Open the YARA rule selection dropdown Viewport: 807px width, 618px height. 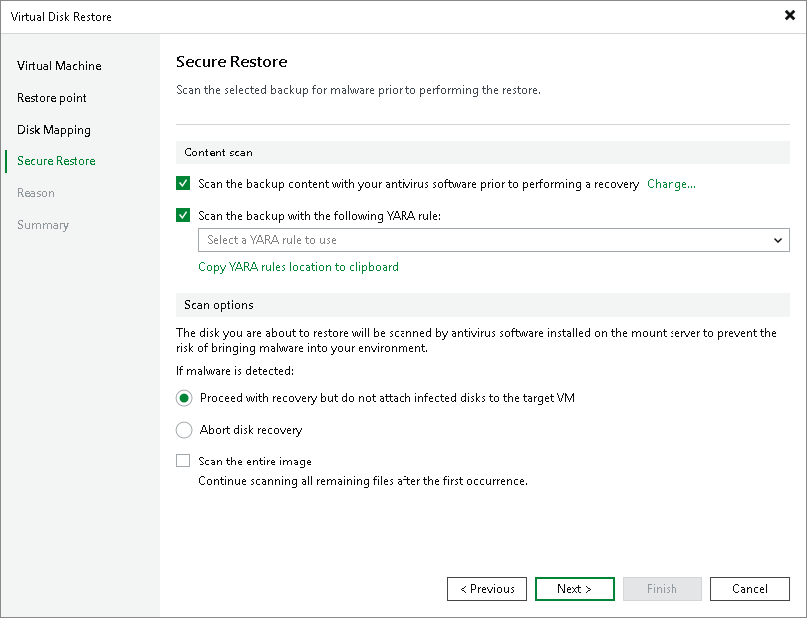click(778, 240)
